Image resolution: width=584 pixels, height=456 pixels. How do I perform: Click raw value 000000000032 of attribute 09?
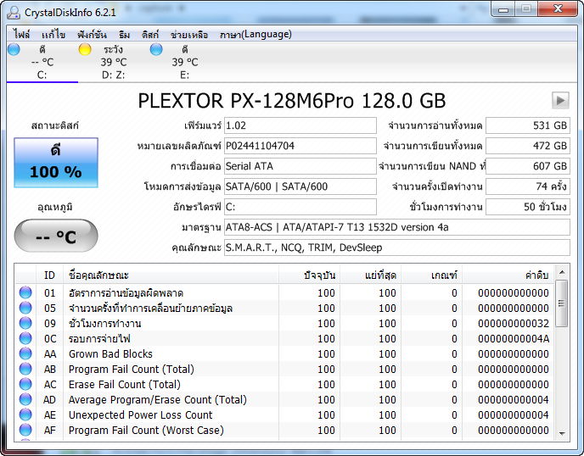514,324
